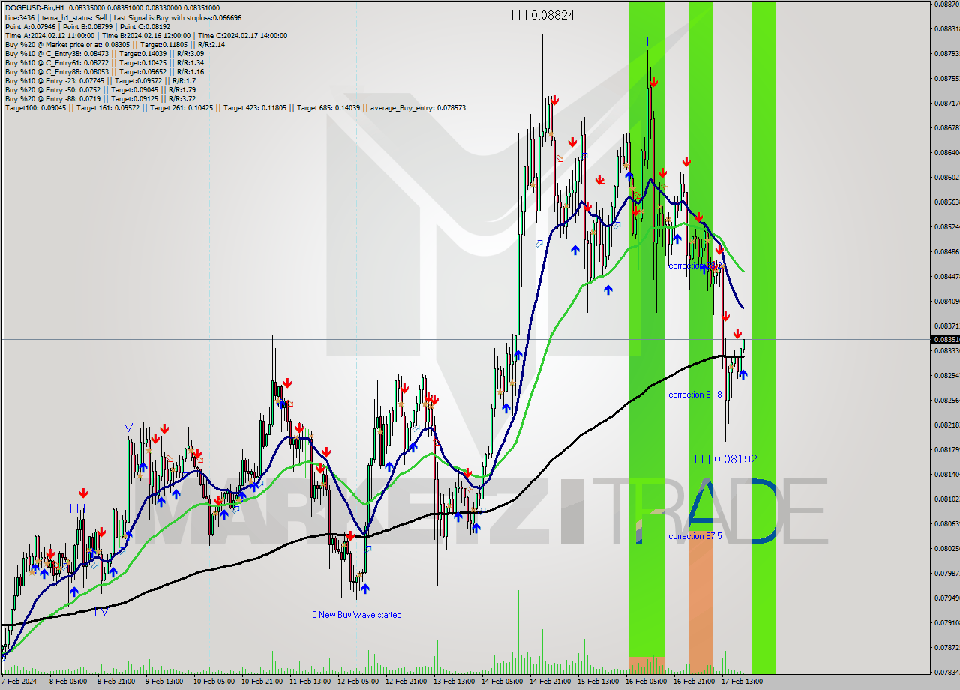The height and width of the screenshot is (690, 960).
Task: Click '10 Feb 21:00' on time axis
Action: pos(262,682)
